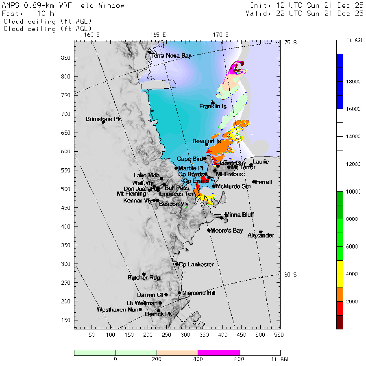Click the Brimstone Pk location marker

coord(103,122)
